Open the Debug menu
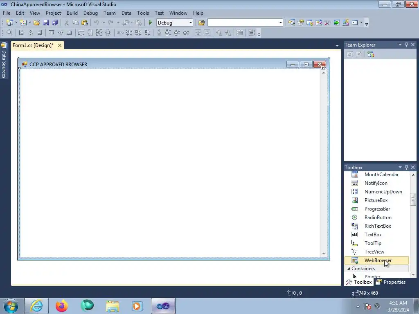419x314 pixels. coord(90,13)
